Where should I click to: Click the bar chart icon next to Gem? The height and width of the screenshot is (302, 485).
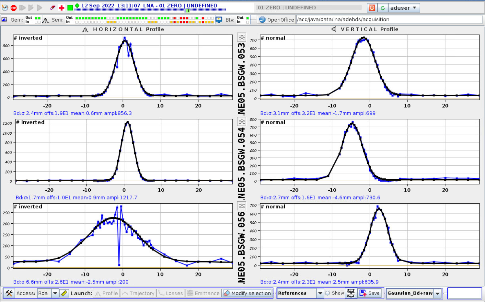pyautogui.click(x=5, y=20)
